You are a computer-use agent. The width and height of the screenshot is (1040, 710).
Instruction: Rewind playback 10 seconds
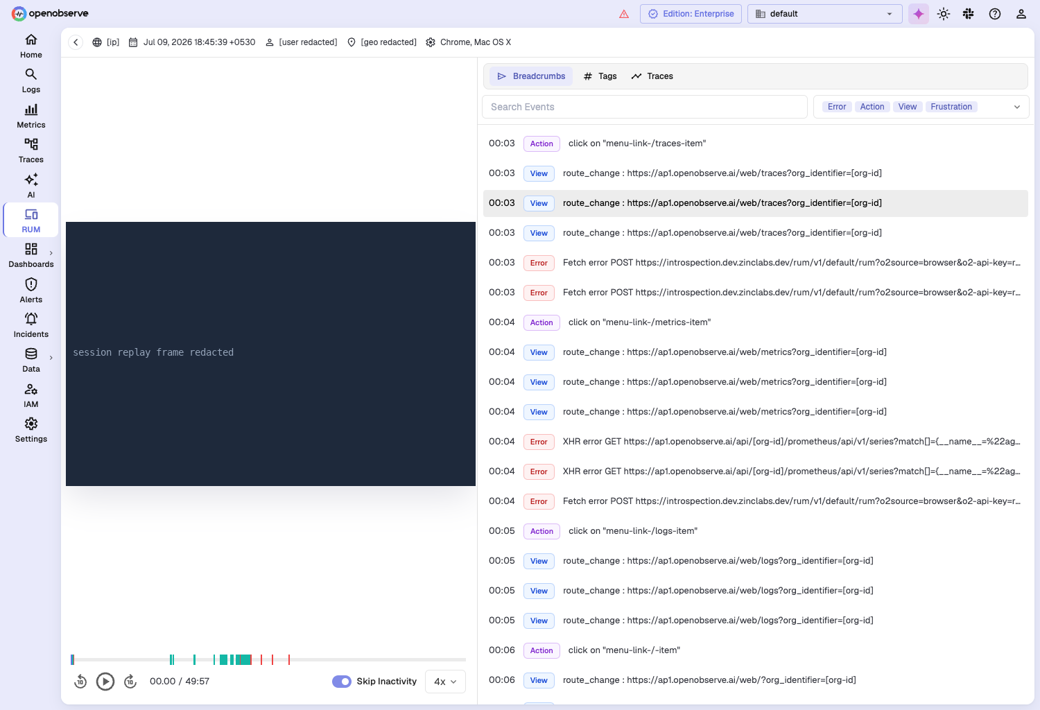80,682
